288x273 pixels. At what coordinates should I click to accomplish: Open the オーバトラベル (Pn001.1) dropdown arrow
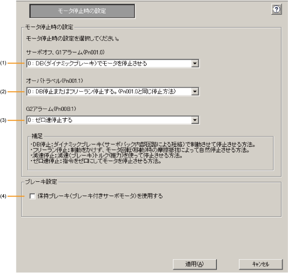point(195,92)
